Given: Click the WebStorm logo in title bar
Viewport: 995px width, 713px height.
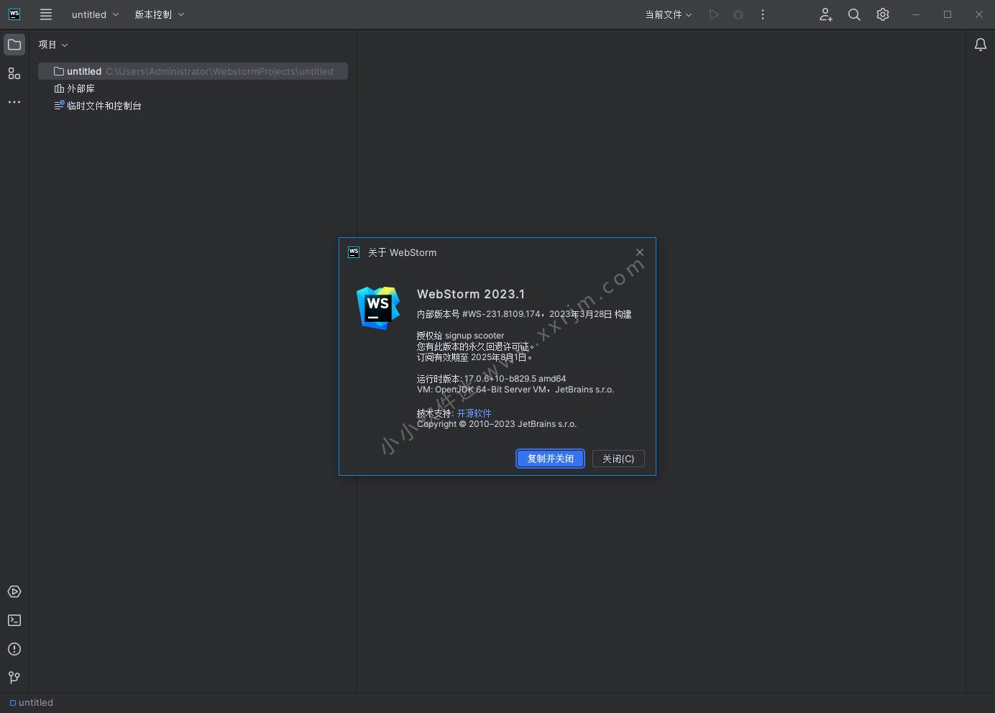Looking at the screenshot, I should coord(14,14).
